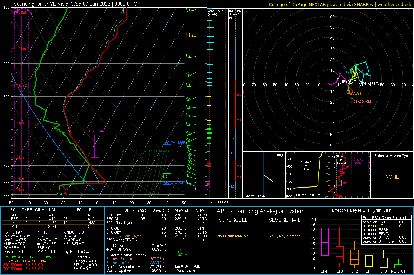This screenshot has height=275, width=414.
Task: Click the maxT = 48F value
Action: coord(46,244)
